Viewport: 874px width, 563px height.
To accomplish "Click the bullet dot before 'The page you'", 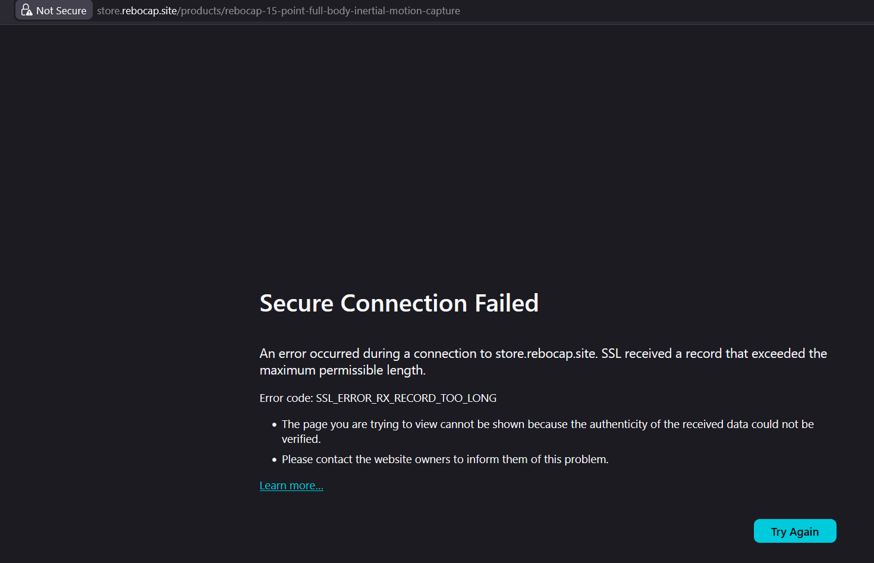I will [x=274, y=425].
